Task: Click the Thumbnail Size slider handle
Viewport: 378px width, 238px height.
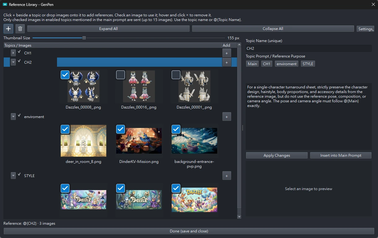Action: pos(84,38)
